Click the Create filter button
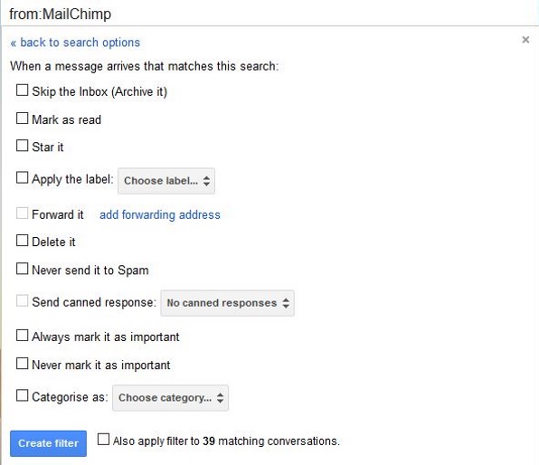The width and height of the screenshot is (539, 465). click(48, 443)
